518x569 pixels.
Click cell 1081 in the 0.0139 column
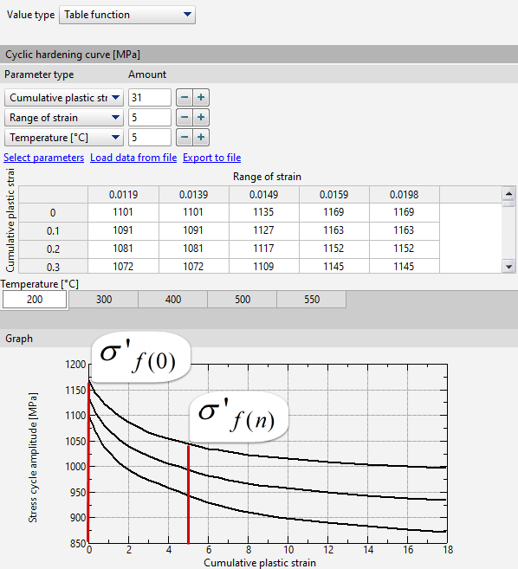(x=193, y=249)
